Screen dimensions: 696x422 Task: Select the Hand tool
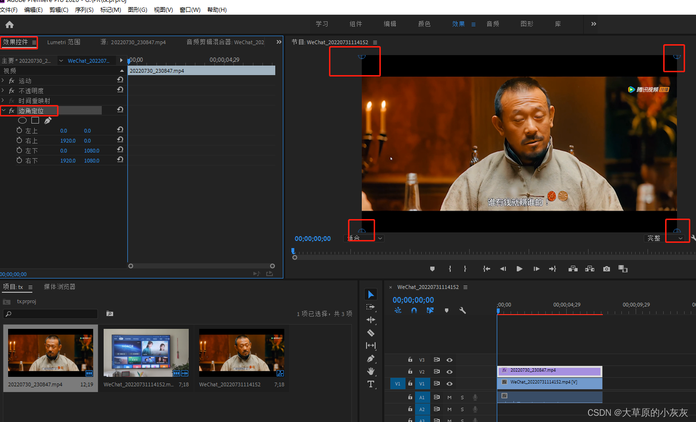(x=371, y=371)
